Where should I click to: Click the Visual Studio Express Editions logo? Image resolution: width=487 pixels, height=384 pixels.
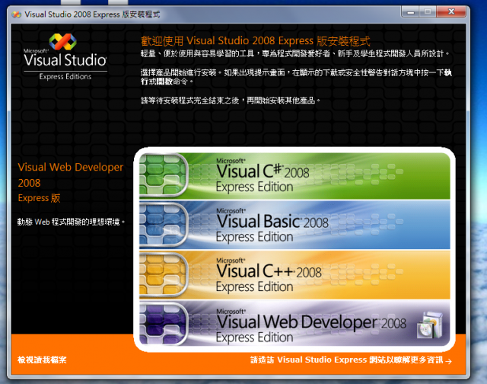tap(65, 57)
